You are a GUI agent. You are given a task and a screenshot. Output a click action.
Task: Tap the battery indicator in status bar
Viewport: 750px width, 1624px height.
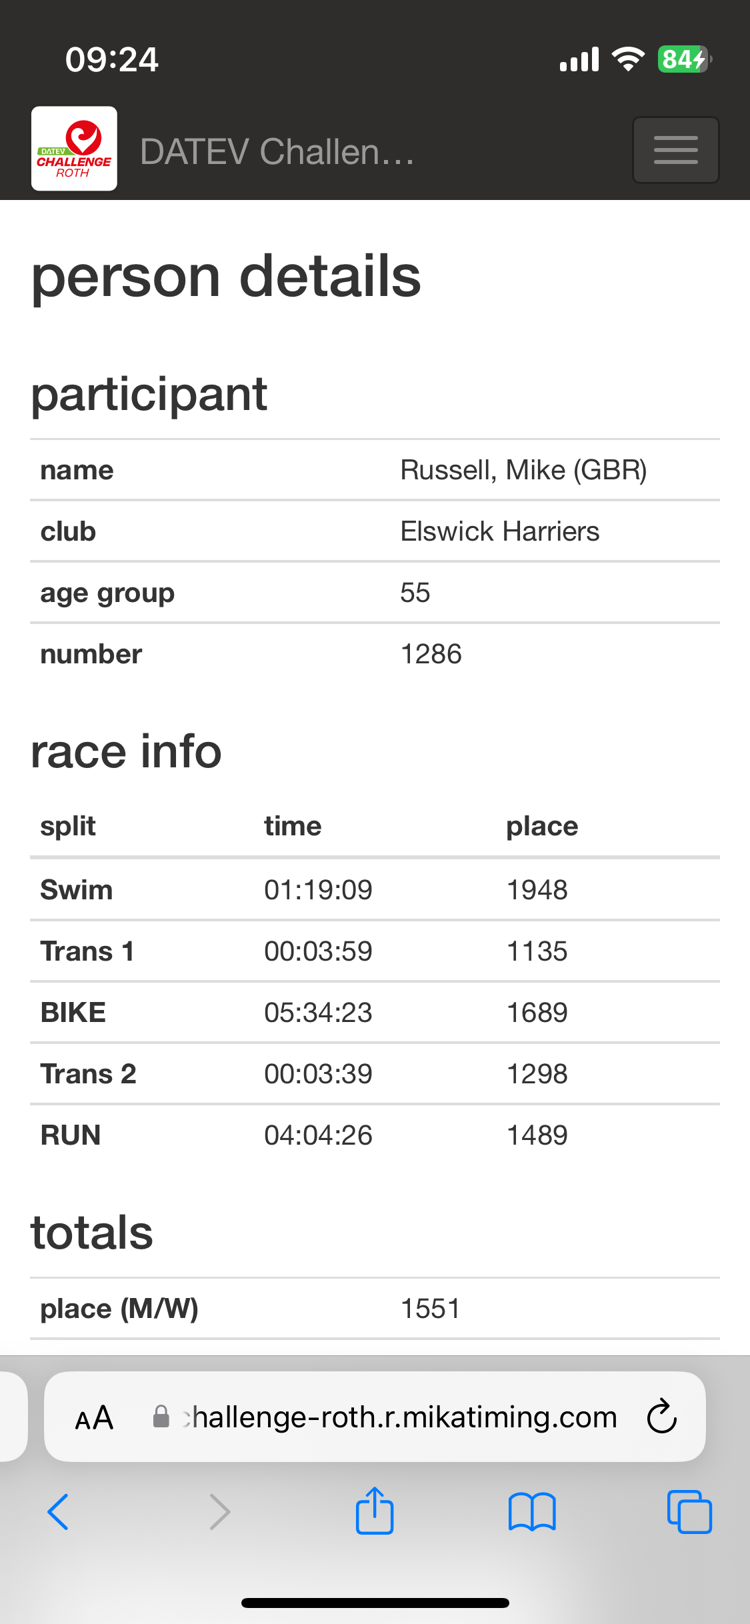click(685, 59)
